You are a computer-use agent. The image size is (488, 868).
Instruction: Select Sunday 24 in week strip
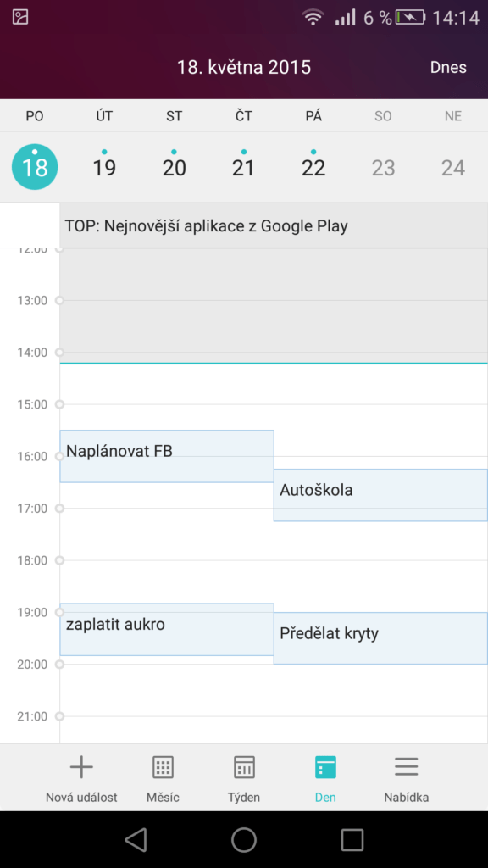click(x=453, y=167)
